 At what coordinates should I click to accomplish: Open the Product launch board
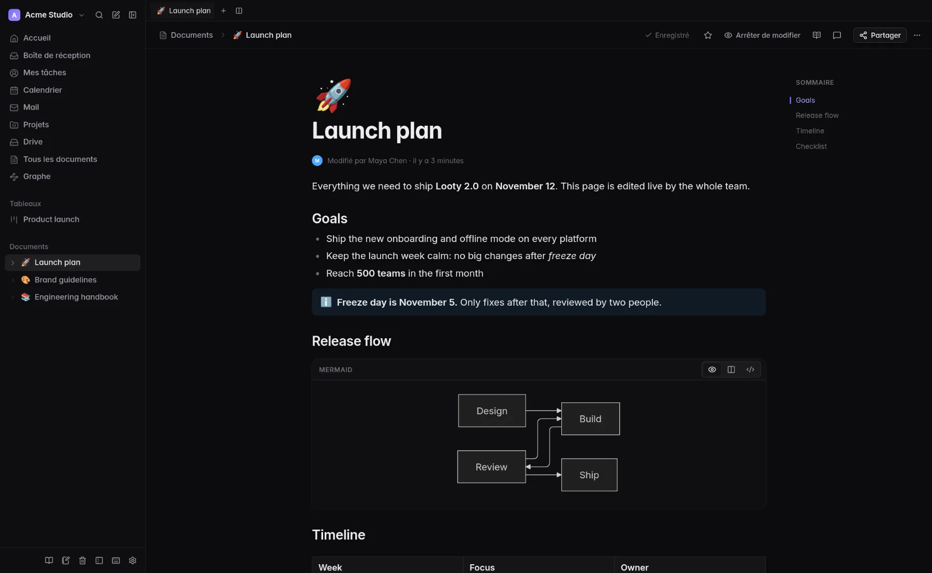click(72, 219)
